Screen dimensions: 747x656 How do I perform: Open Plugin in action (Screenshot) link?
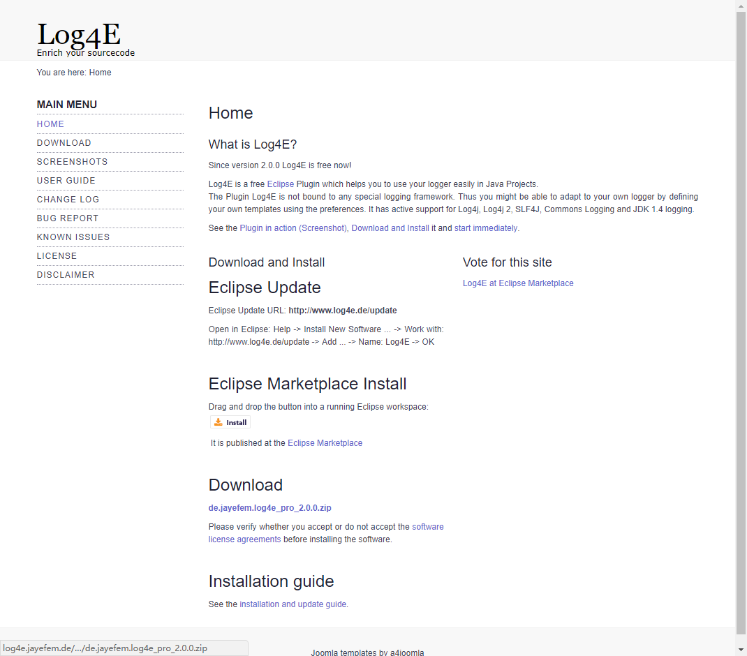click(x=293, y=228)
